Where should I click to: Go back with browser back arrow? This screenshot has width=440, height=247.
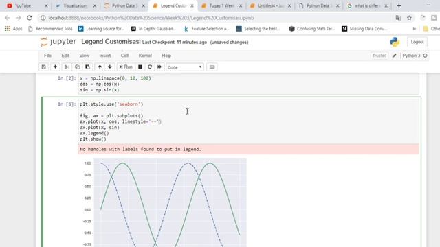click(8, 18)
